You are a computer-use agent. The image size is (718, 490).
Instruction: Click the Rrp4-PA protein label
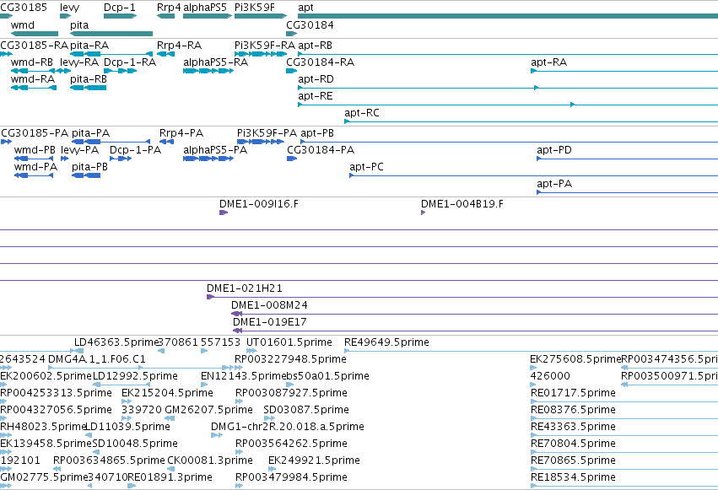click(181, 133)
